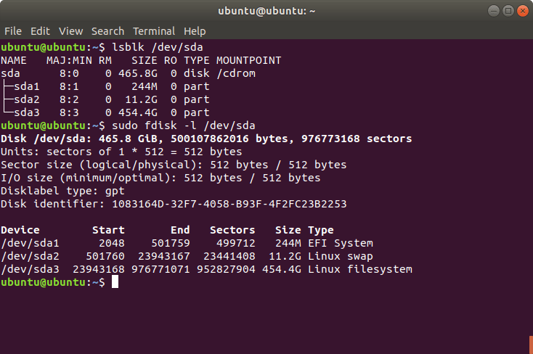533x354 pixels.
Task: Click the 11.2G size in fdisk table
Action: click(285, 256)
